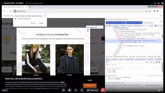The width and height of the screenshot is (165, 93).
Task: Open the Chrome profile avatar menu
Action: (x=158, y=11)
